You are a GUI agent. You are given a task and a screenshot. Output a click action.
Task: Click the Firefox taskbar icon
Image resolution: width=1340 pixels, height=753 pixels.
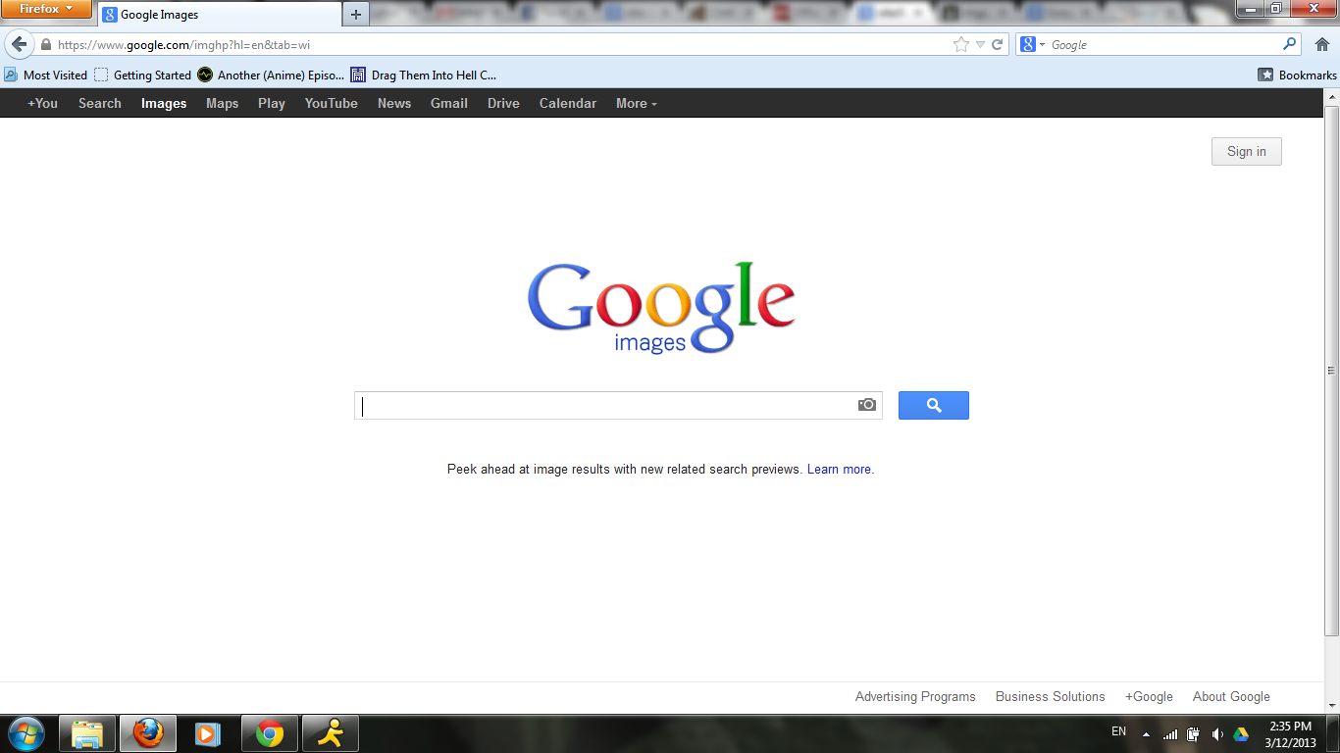[x=148, y=733]
